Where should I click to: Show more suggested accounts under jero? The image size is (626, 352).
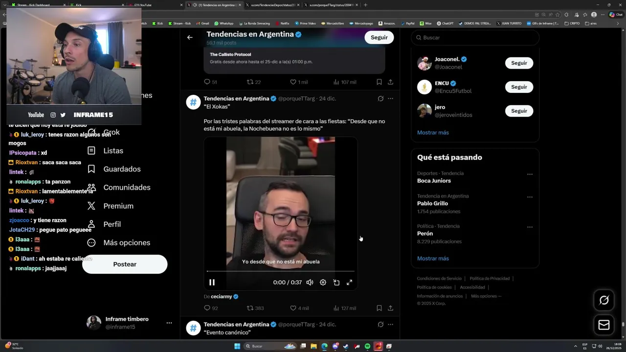[433, 132]
